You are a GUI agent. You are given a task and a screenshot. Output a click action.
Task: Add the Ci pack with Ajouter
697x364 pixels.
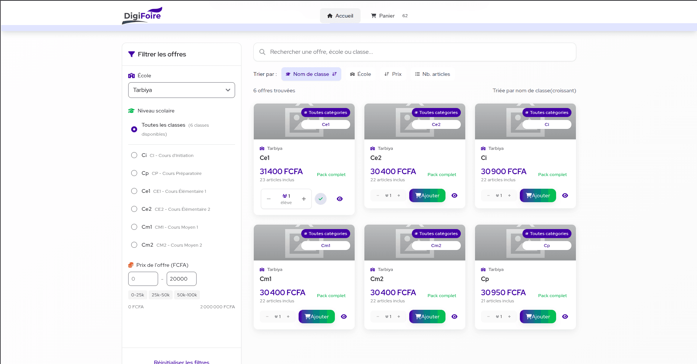pos(537,195)
